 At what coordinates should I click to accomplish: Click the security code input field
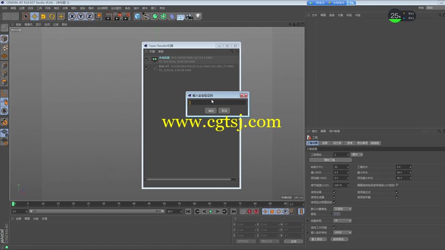click(x=217, y=103)
